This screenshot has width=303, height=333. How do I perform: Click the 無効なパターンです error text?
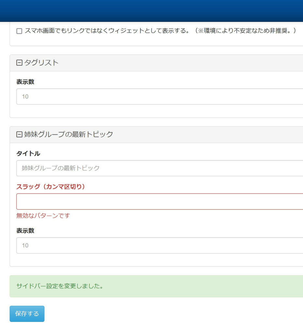(x=43, y=216)
